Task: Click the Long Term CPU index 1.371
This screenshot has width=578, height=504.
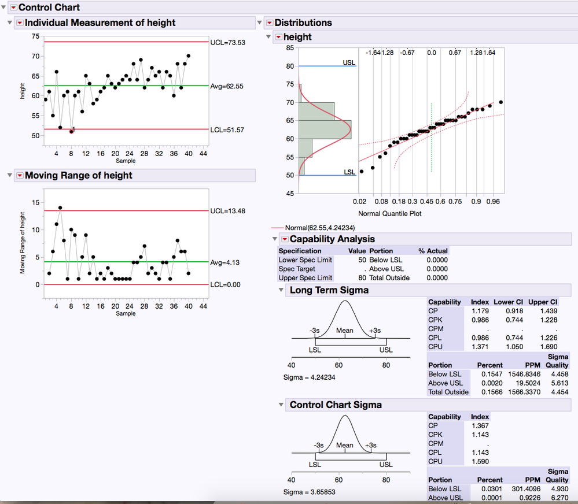Action: coord(480,347)
